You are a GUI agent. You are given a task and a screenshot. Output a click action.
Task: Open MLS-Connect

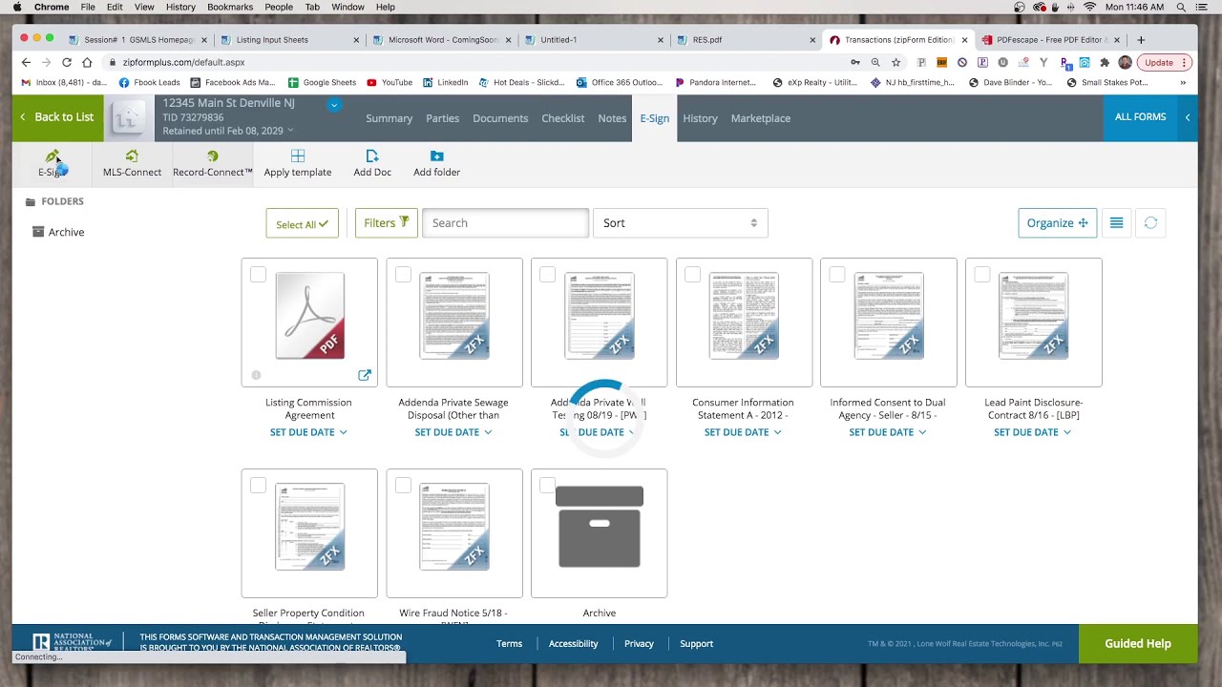tap(132, 163)
